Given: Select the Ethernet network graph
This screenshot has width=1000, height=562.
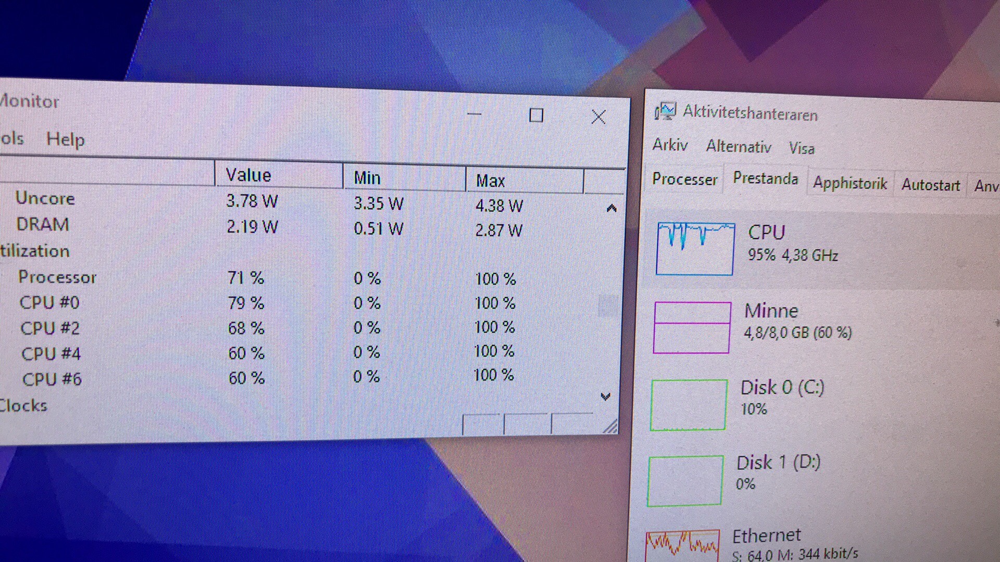Looking at the screenshot, I should point(683,545).
